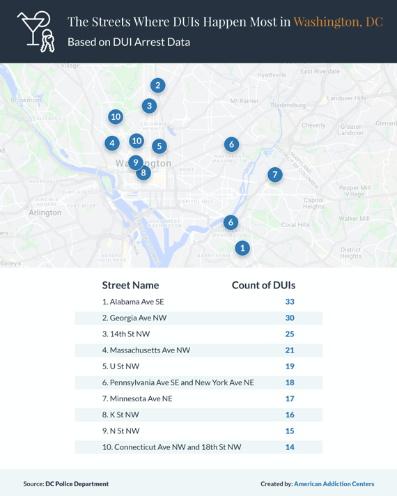The height and width of the screenshot is (496, 397).
Task: Click the orange Washington, DC title text
Action: [338, 22]
